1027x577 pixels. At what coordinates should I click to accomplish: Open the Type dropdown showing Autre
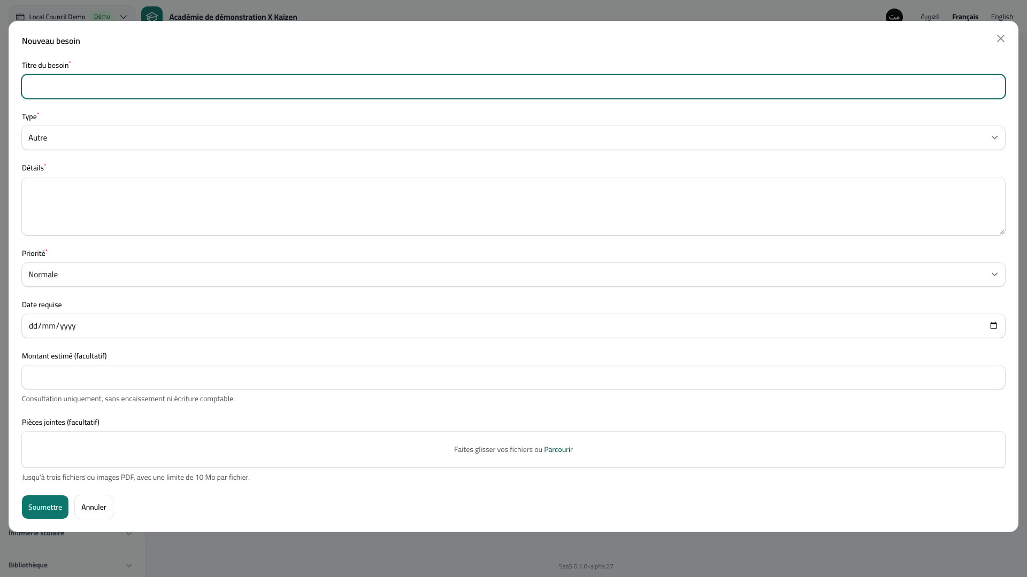[x=513, y=138]
